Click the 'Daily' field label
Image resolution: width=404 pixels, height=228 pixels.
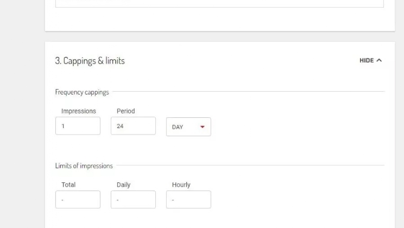(123, 185)
